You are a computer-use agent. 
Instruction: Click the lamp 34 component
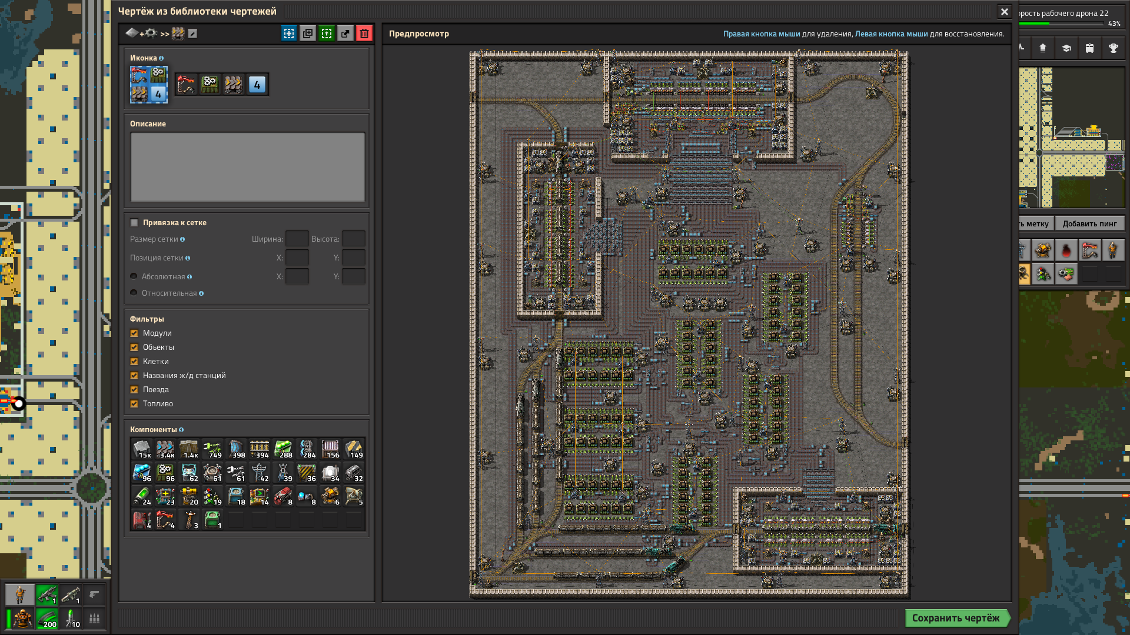(330, 473)
